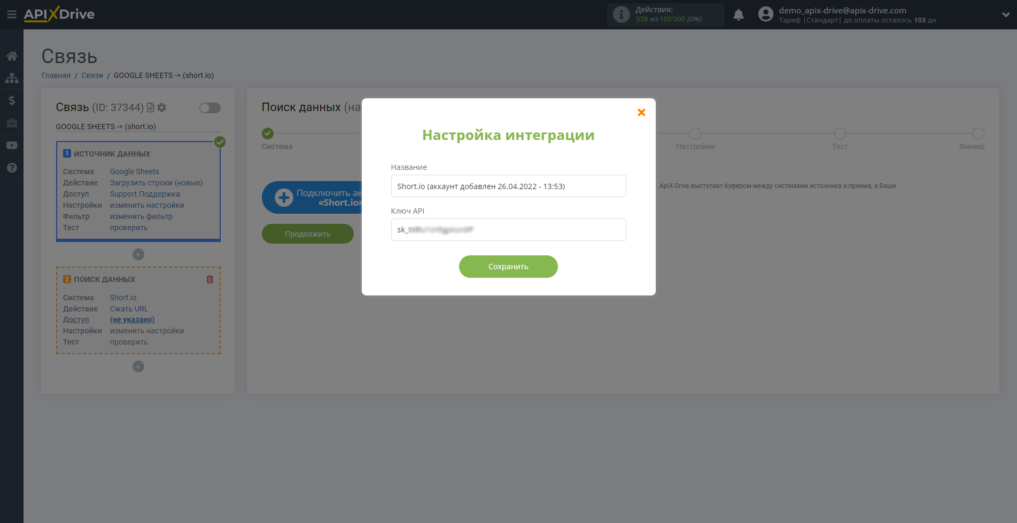Open the YouTube video sidebar icon

pos(12,145)
